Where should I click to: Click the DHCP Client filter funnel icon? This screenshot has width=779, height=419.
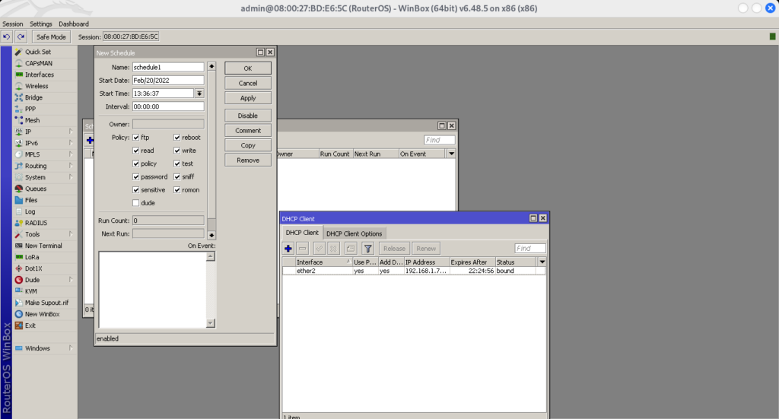tap(367, 248)
